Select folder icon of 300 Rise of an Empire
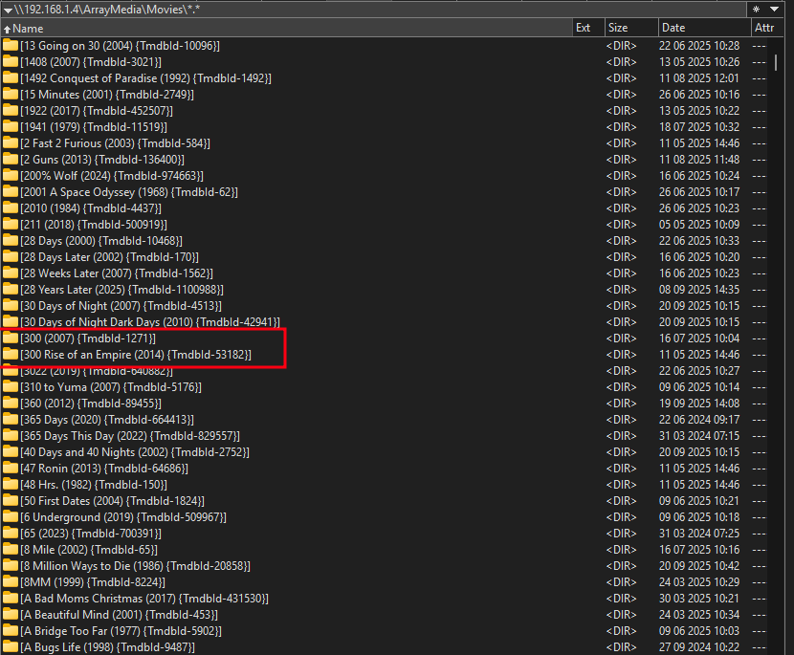794x655 pixels. tap(11, 355)
